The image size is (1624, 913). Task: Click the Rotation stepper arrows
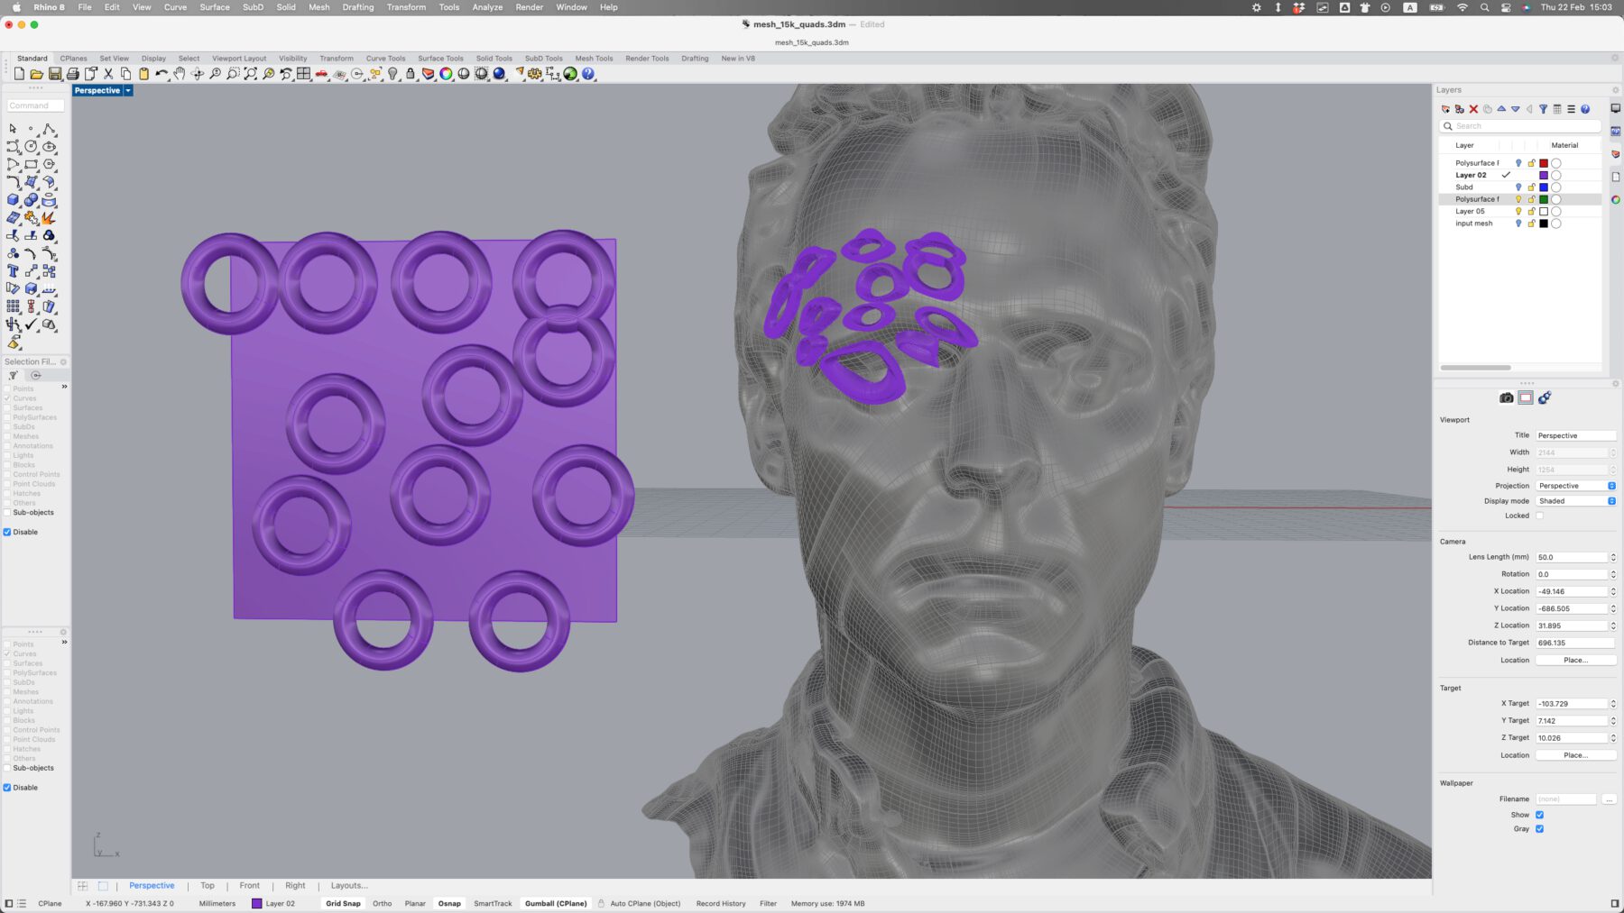tap(1613, 574)
